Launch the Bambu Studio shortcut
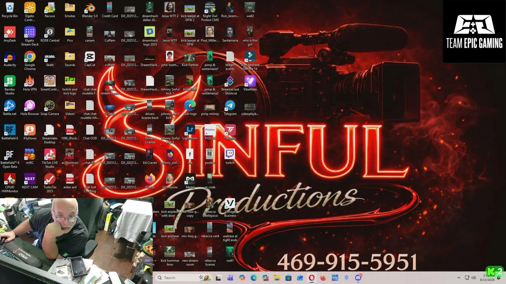Screen dimensions: 506x284 (x=9, y=86)
